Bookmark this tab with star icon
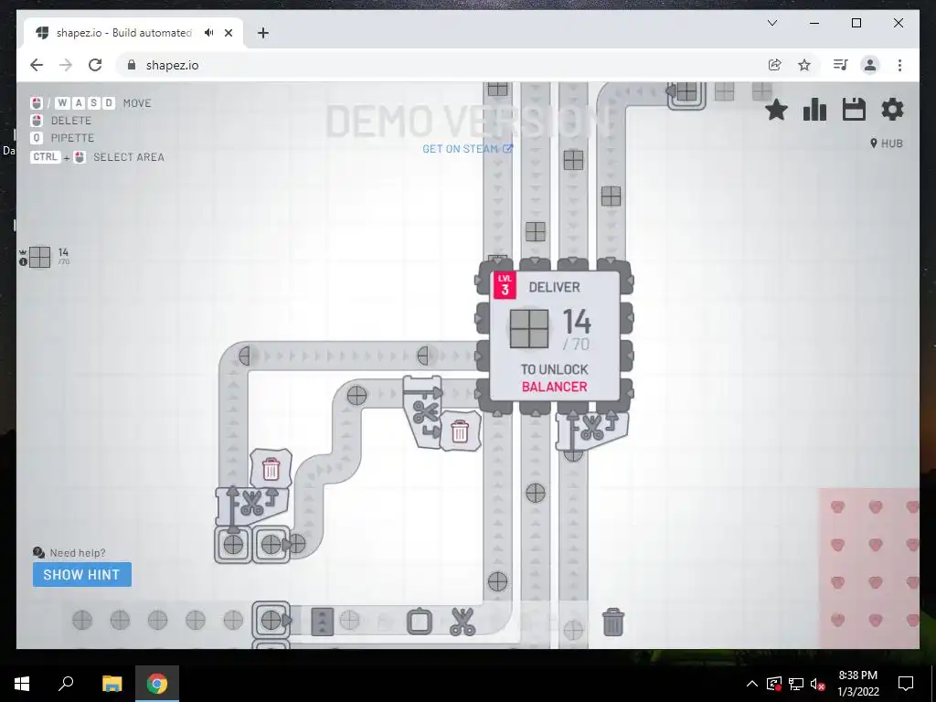The width and height of the screenshot is (936, 702). click(x=804, y=65)
